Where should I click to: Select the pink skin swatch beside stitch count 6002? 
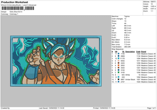click(119, 61)
